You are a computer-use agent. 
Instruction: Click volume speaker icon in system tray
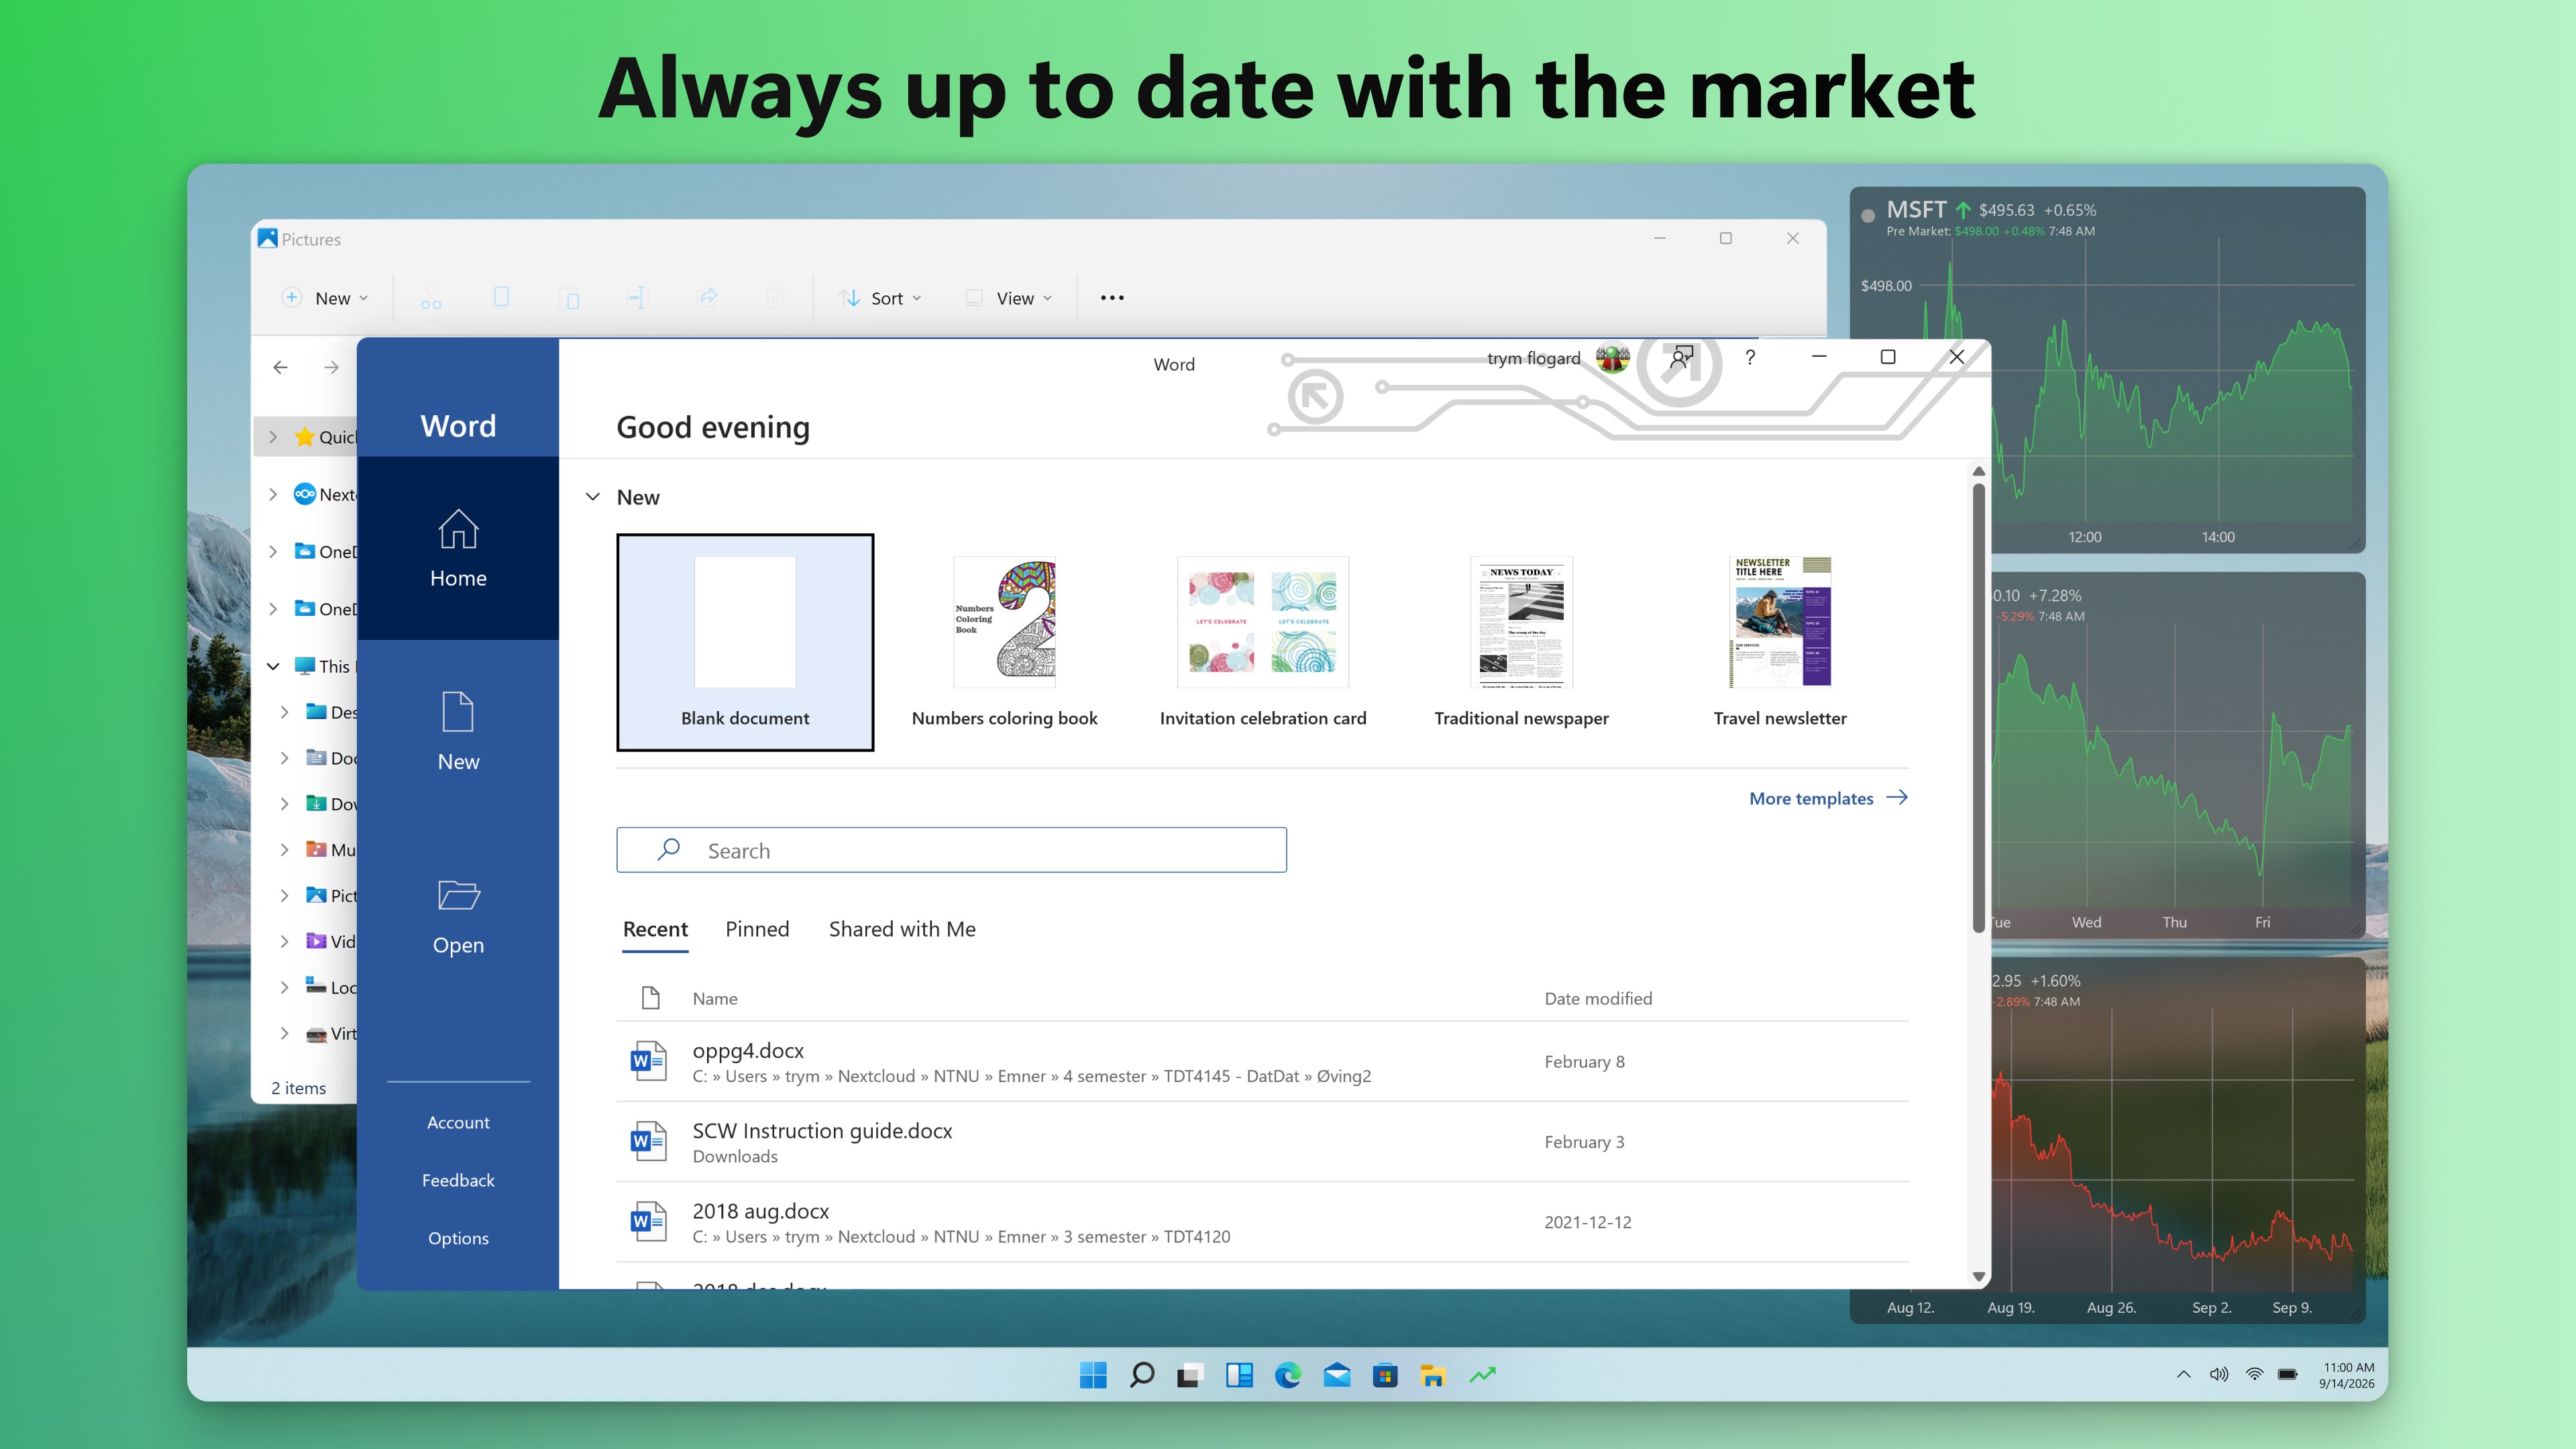(x=2219, y=1374)
